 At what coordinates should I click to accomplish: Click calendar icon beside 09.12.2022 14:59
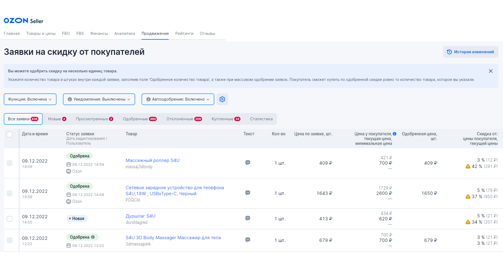pos(69,164)
